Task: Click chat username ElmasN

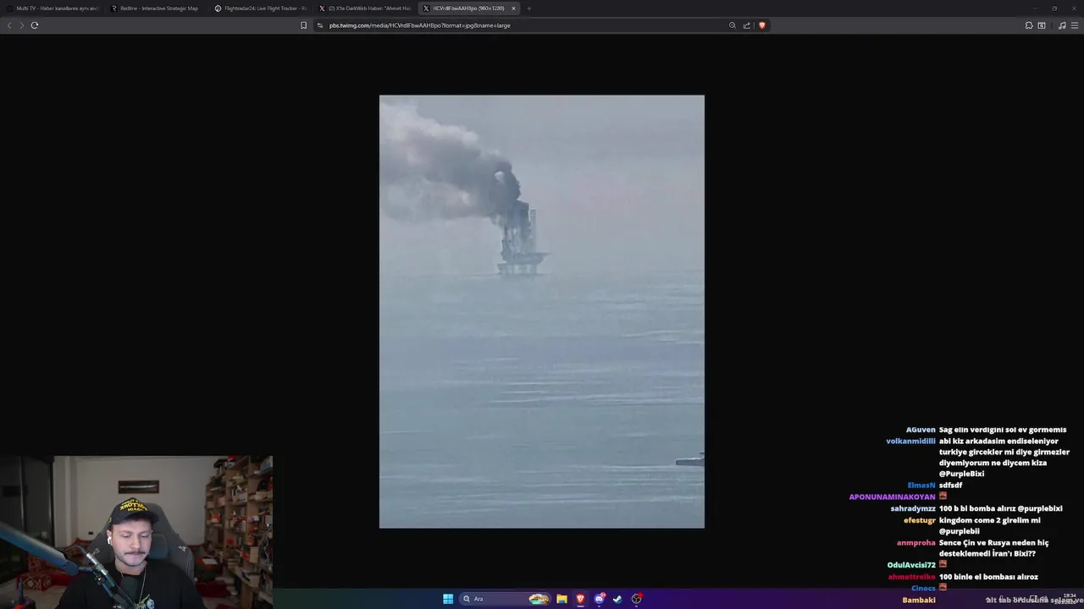Action: [921, 486]
